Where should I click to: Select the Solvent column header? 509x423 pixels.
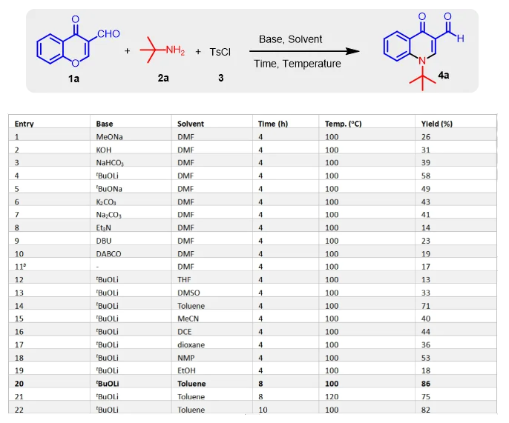click(190, 124)
